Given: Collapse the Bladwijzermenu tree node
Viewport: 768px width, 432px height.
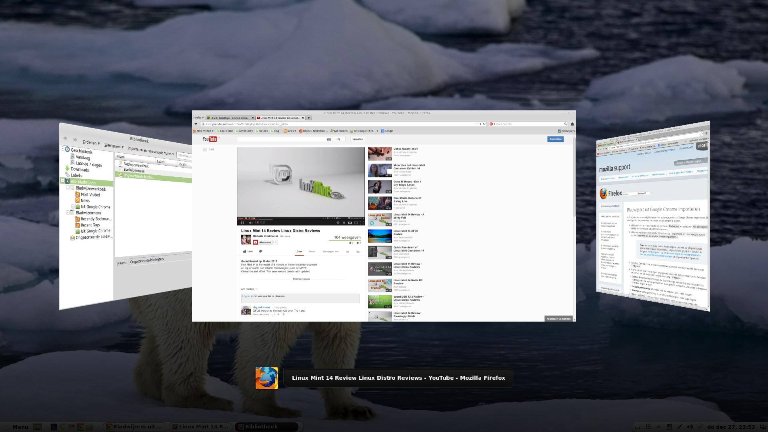Looking at the screenshot, I should 68,212.
